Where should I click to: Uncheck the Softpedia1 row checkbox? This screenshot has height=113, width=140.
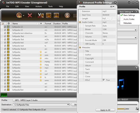tap(5, 83)
